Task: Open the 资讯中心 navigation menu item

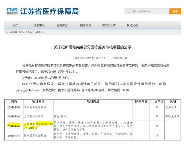Action: pos(39,25)
